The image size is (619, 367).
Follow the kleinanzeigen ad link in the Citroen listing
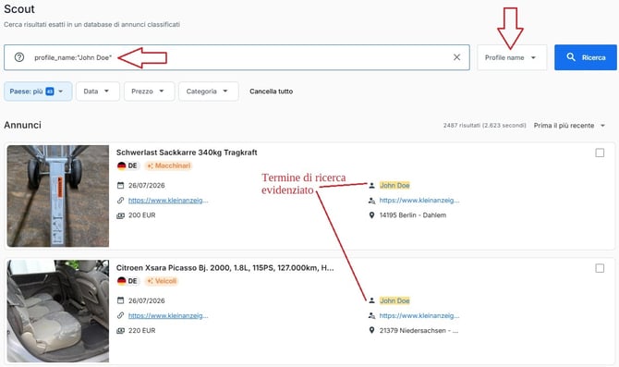168,315
